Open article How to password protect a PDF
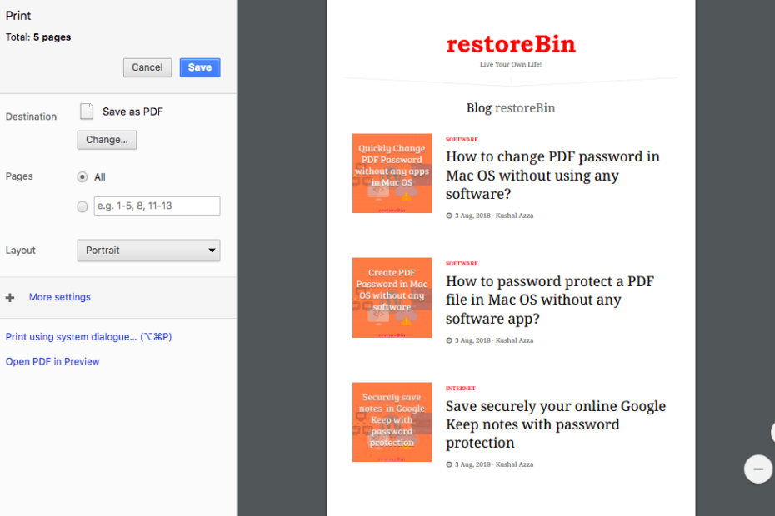 click(x=550, y=300)
